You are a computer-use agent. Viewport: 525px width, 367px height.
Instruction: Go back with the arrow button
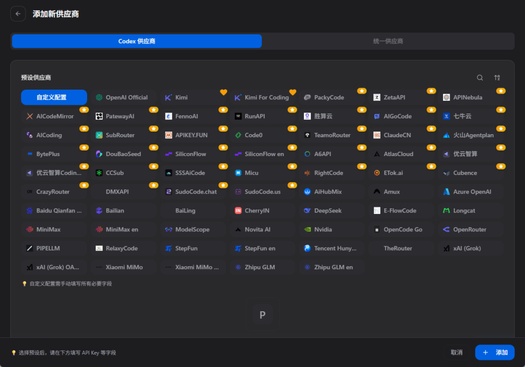click(18, 14)
